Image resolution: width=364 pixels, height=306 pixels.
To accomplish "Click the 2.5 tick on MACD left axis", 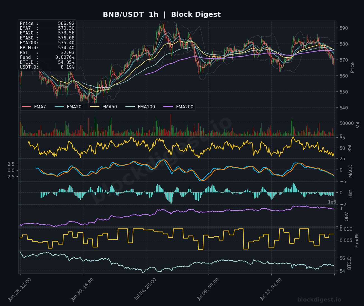I will click(11, 164).
